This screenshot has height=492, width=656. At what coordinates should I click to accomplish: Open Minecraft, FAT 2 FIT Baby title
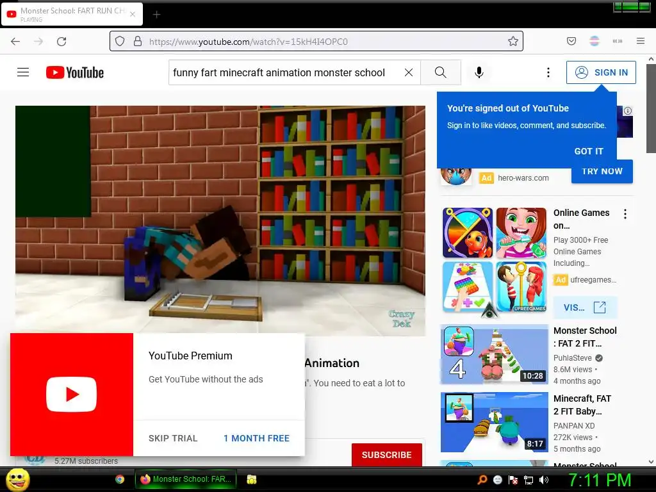[582, 405]
